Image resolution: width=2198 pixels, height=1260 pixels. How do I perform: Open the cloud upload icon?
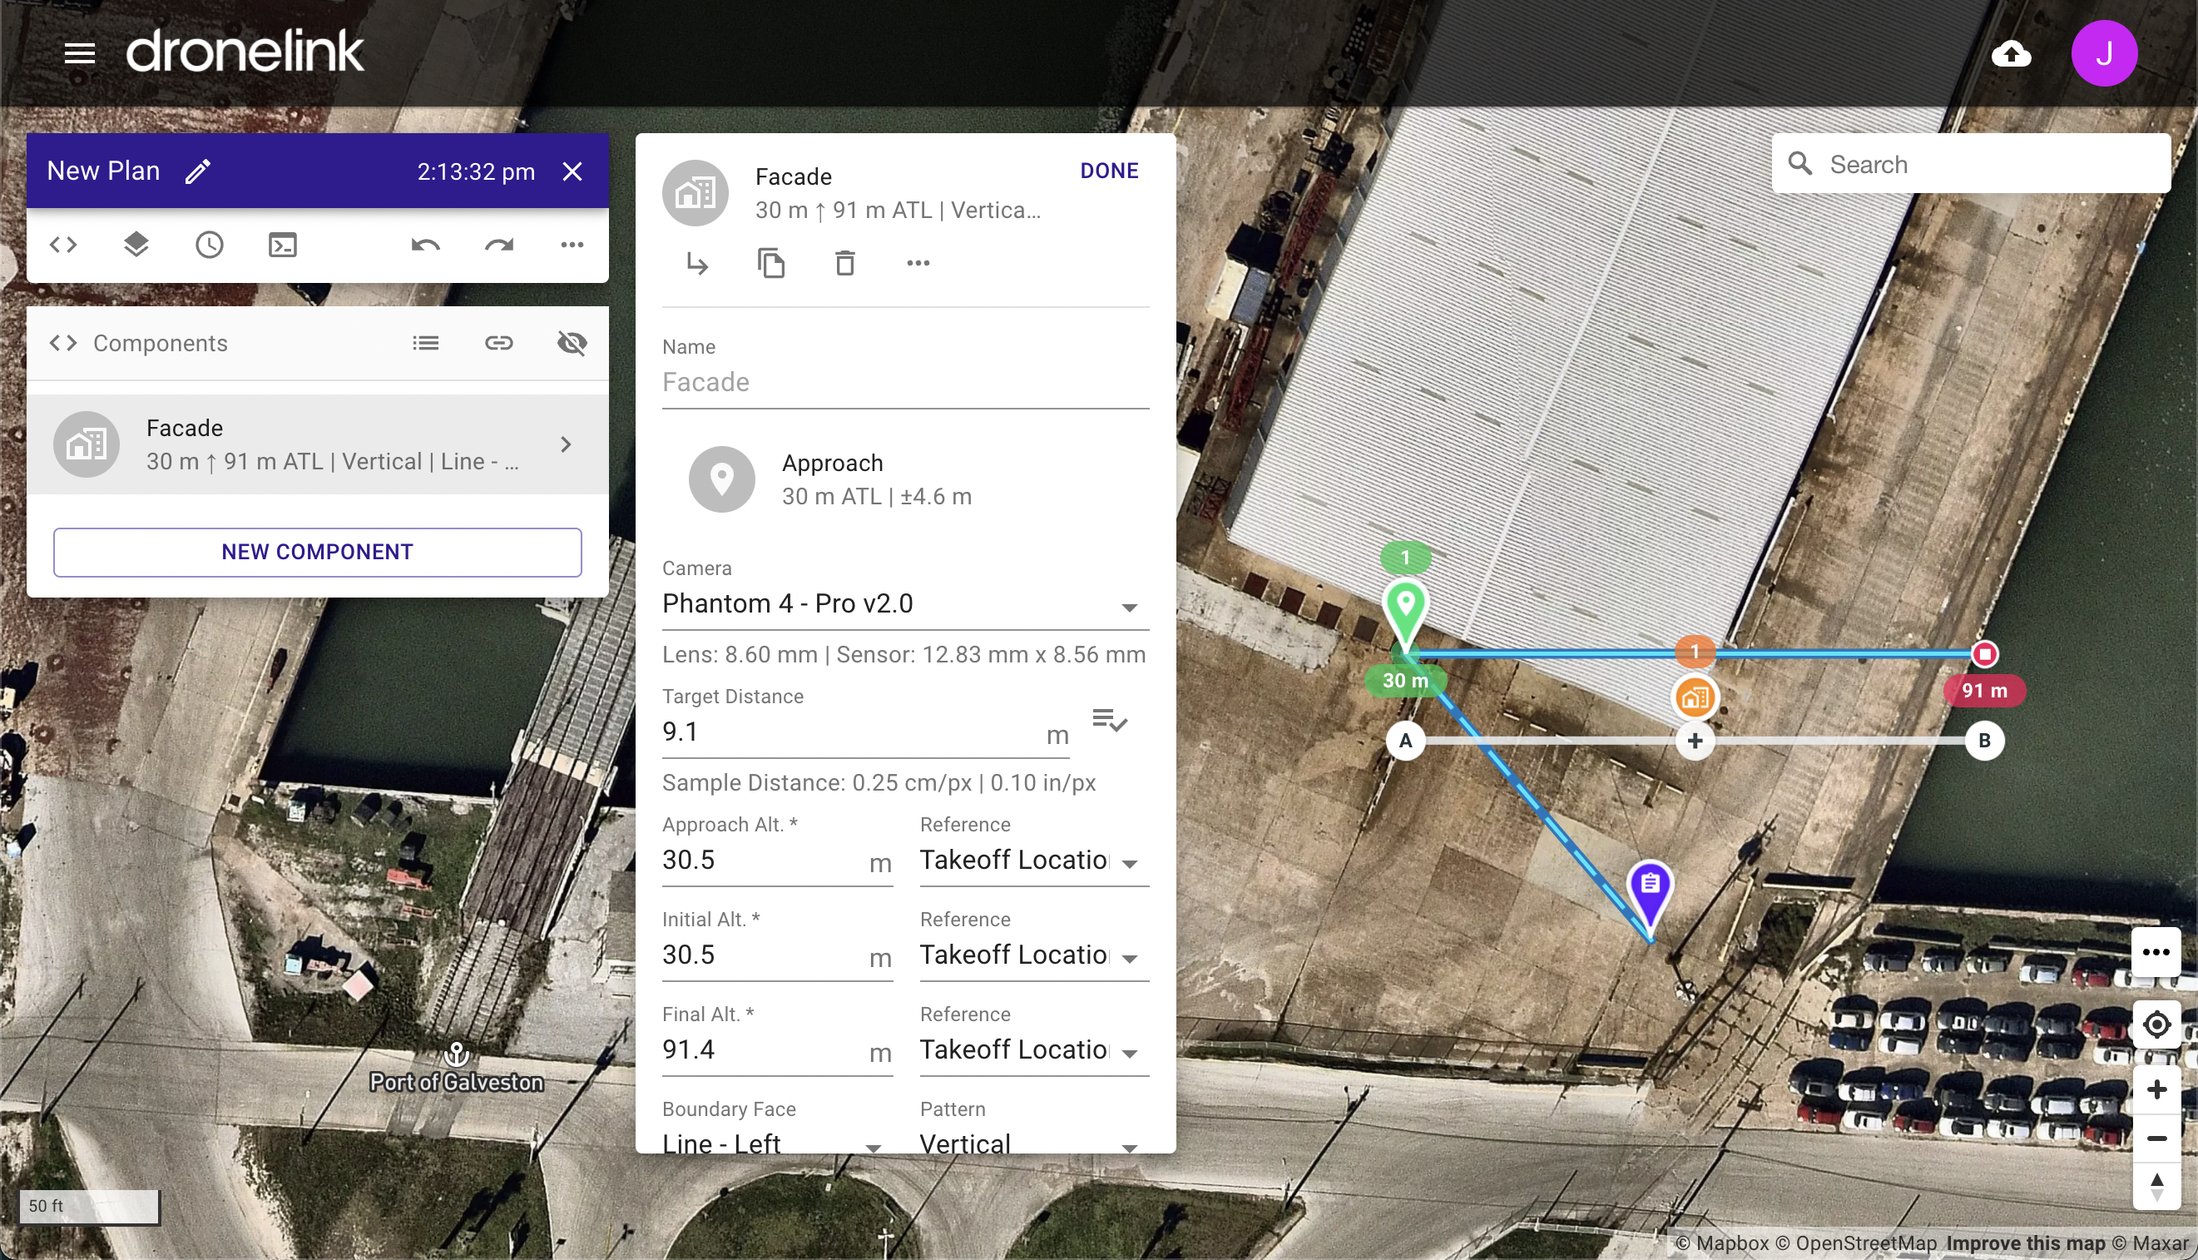(x=2010, y=53)
